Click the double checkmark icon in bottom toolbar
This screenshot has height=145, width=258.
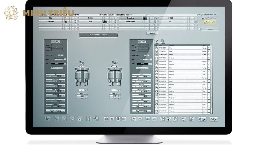click(213, 119)
